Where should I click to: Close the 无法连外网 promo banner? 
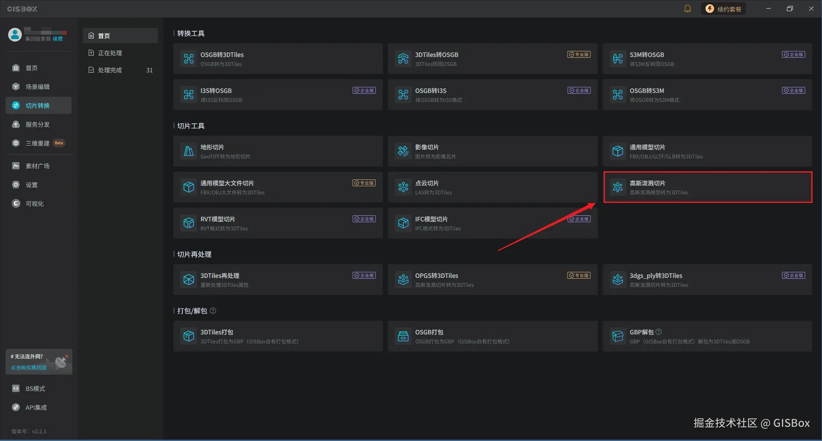[67, 356]
